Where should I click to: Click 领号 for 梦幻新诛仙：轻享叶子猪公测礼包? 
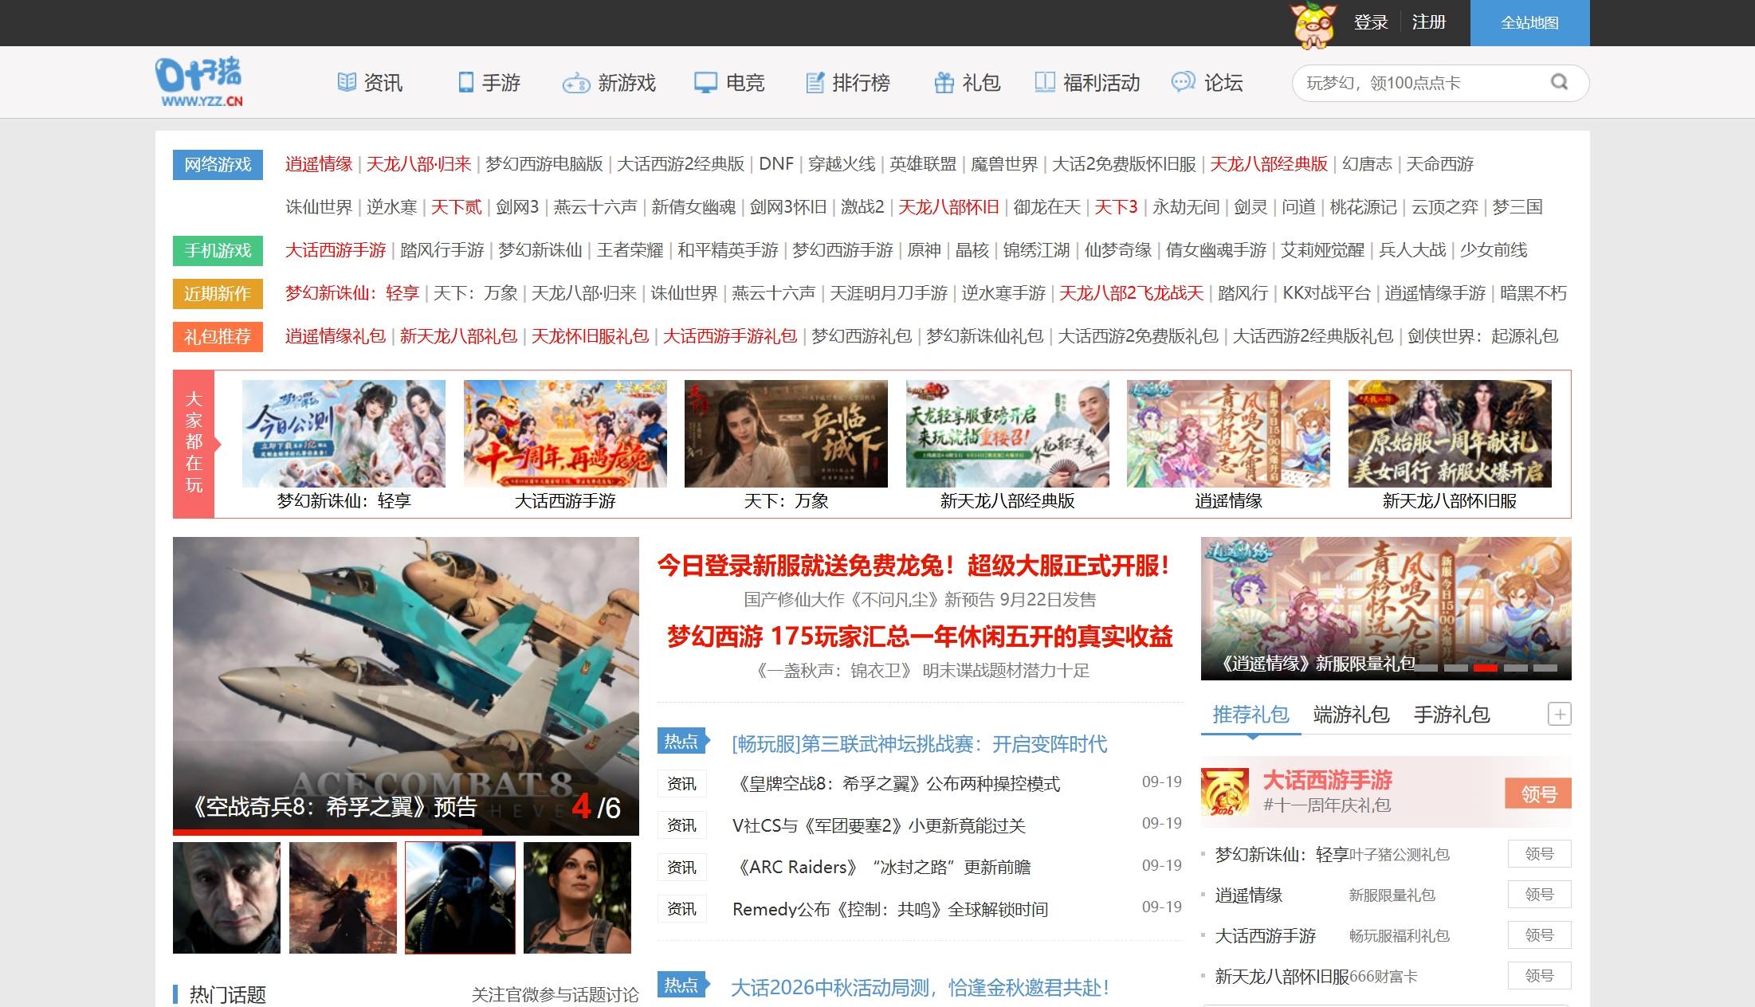point(1539,854)
